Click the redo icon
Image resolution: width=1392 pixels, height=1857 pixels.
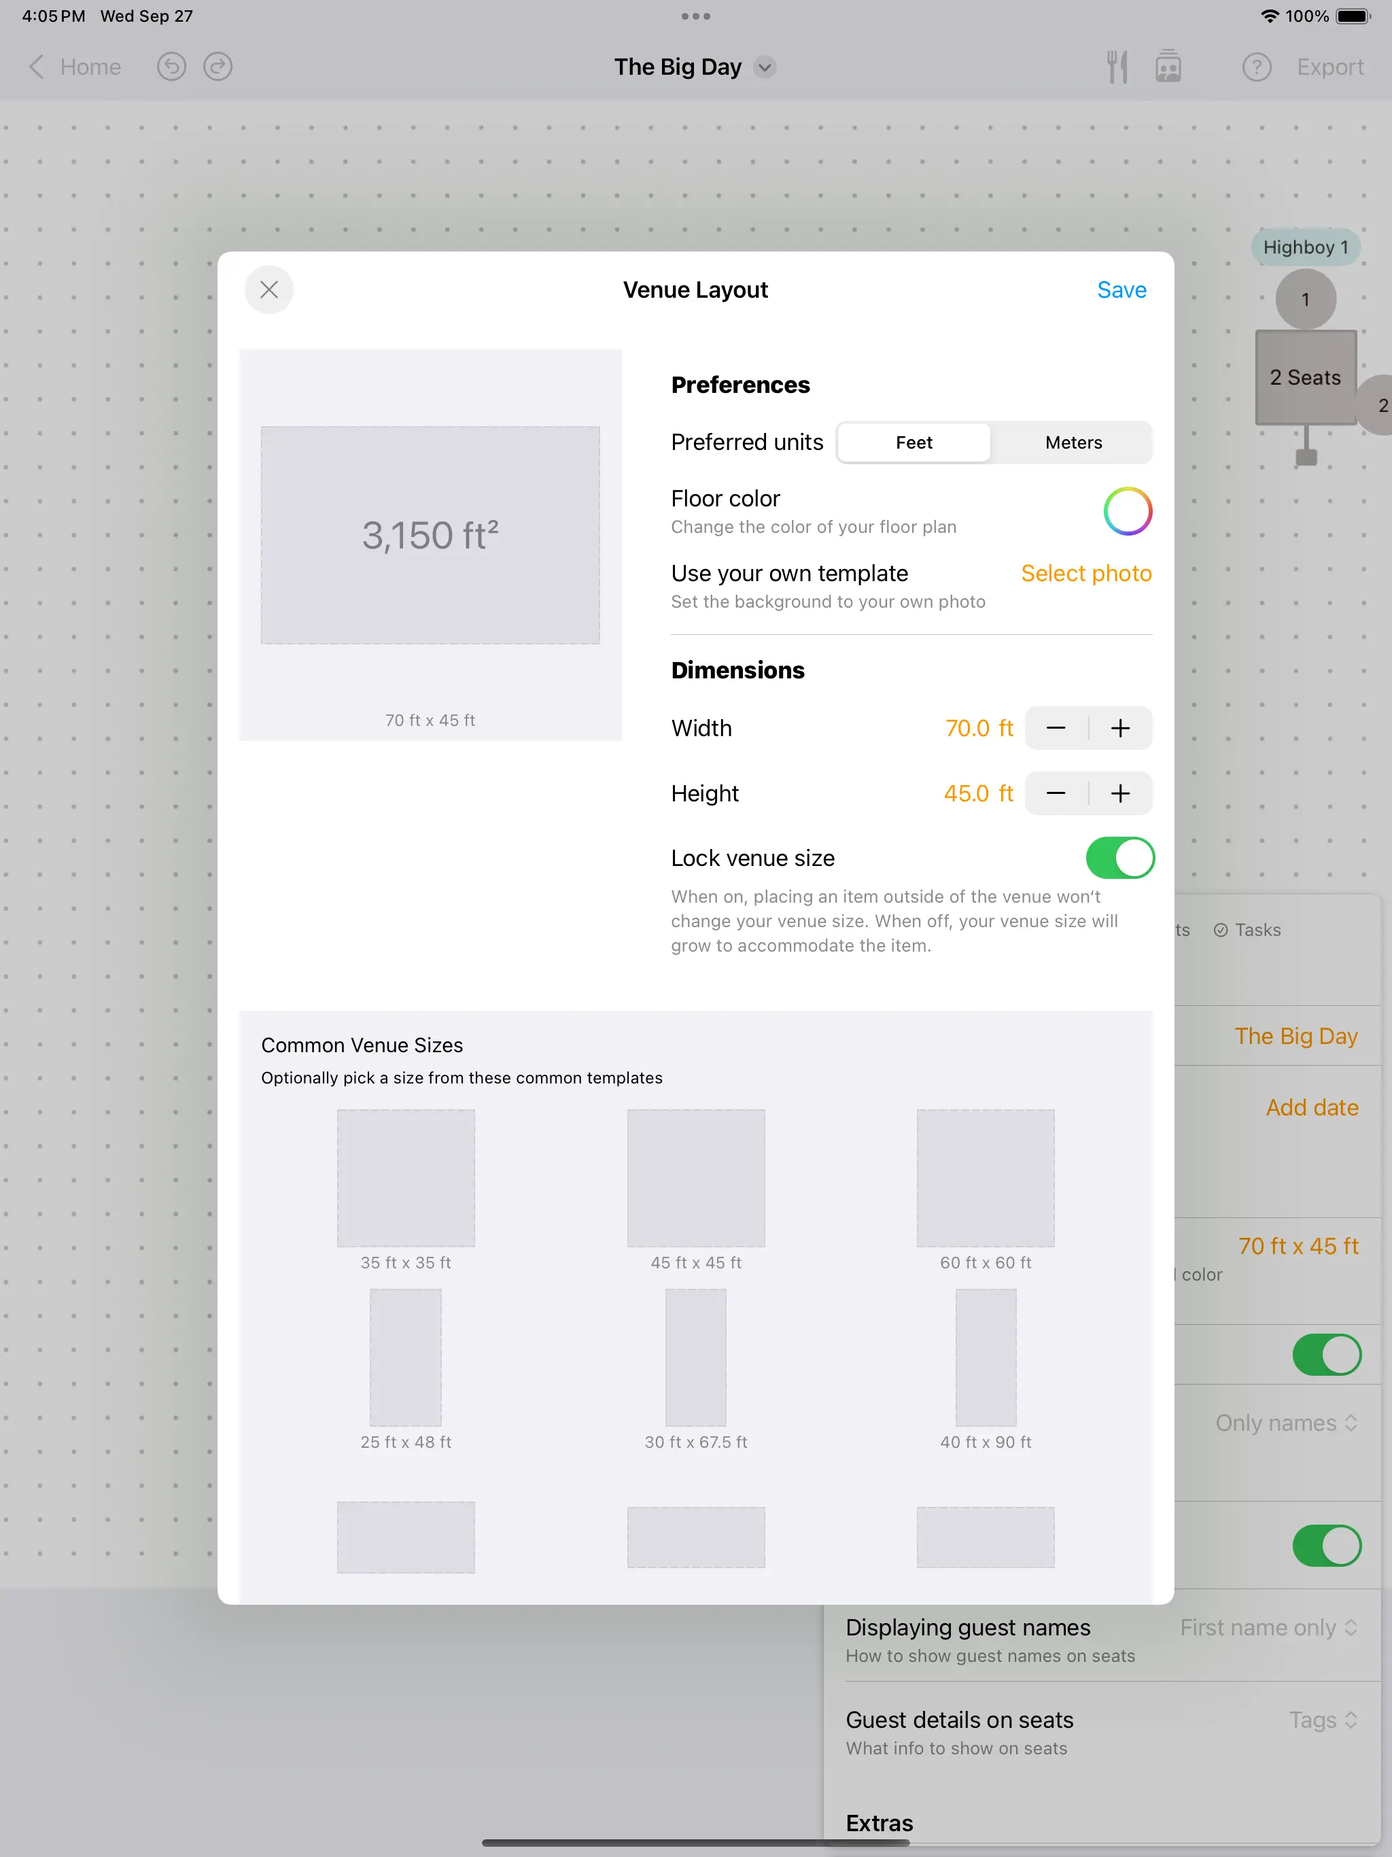tap(217, 67)
